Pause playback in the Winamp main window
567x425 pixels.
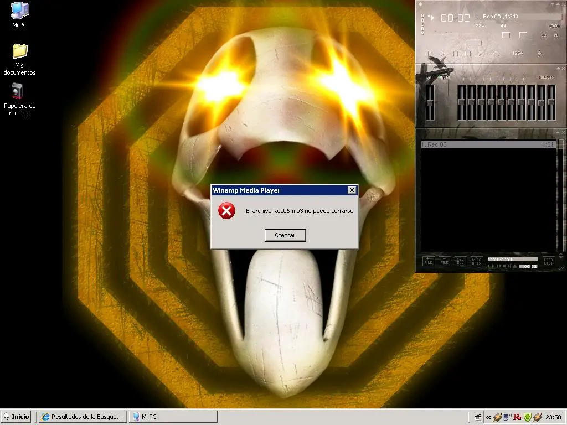click(455, 54)
